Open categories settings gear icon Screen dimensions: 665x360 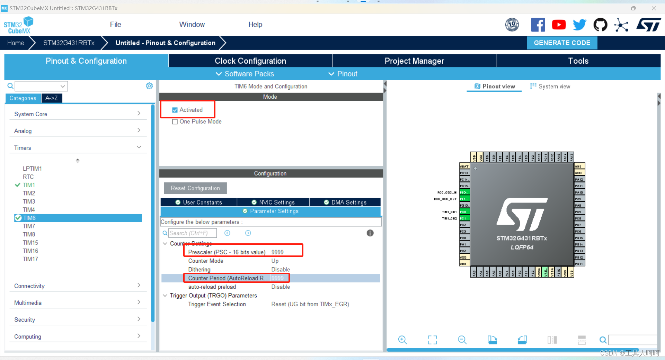click(149, 86)
